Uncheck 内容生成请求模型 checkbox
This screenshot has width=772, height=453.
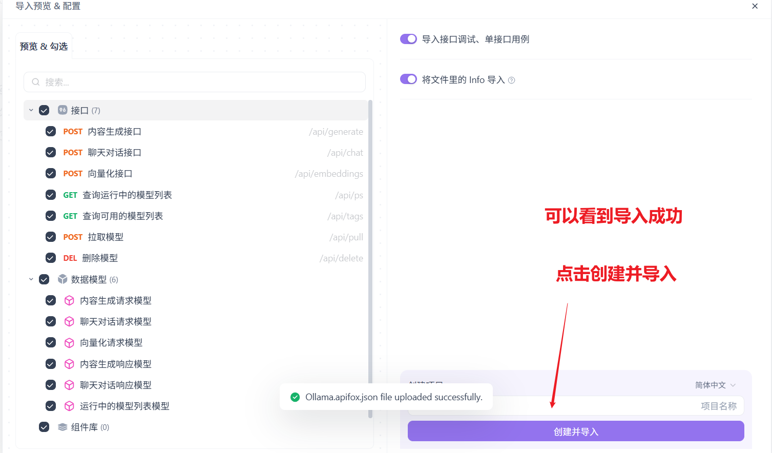click(x=51, y=300)
